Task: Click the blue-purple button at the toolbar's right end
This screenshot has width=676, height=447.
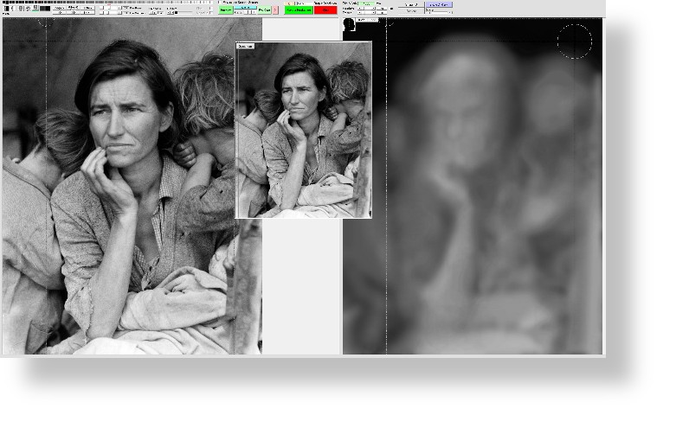Action: [x=439, y=4]
